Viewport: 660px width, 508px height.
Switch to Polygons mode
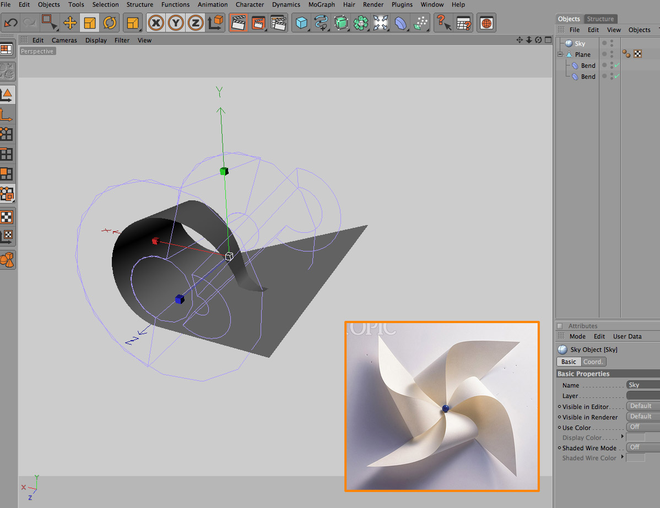pyautogui.click(x=7, y=174)
